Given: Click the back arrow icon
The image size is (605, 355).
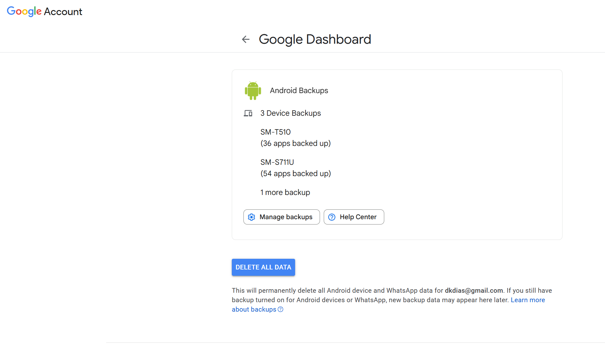Looking at the screenshot, I should click(246, 39).
